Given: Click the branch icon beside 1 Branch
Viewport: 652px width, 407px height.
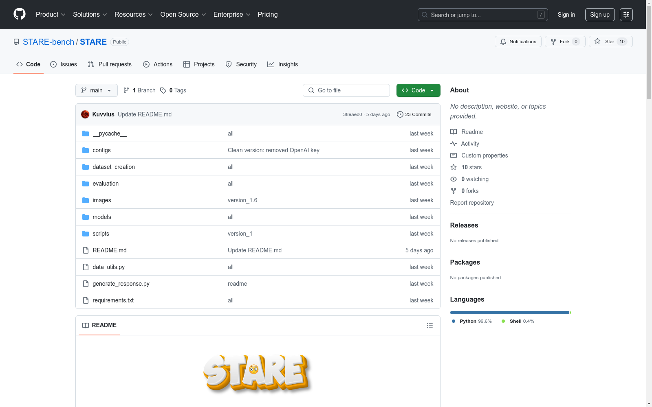Looking at the screenshot, I should coord(126,90).
